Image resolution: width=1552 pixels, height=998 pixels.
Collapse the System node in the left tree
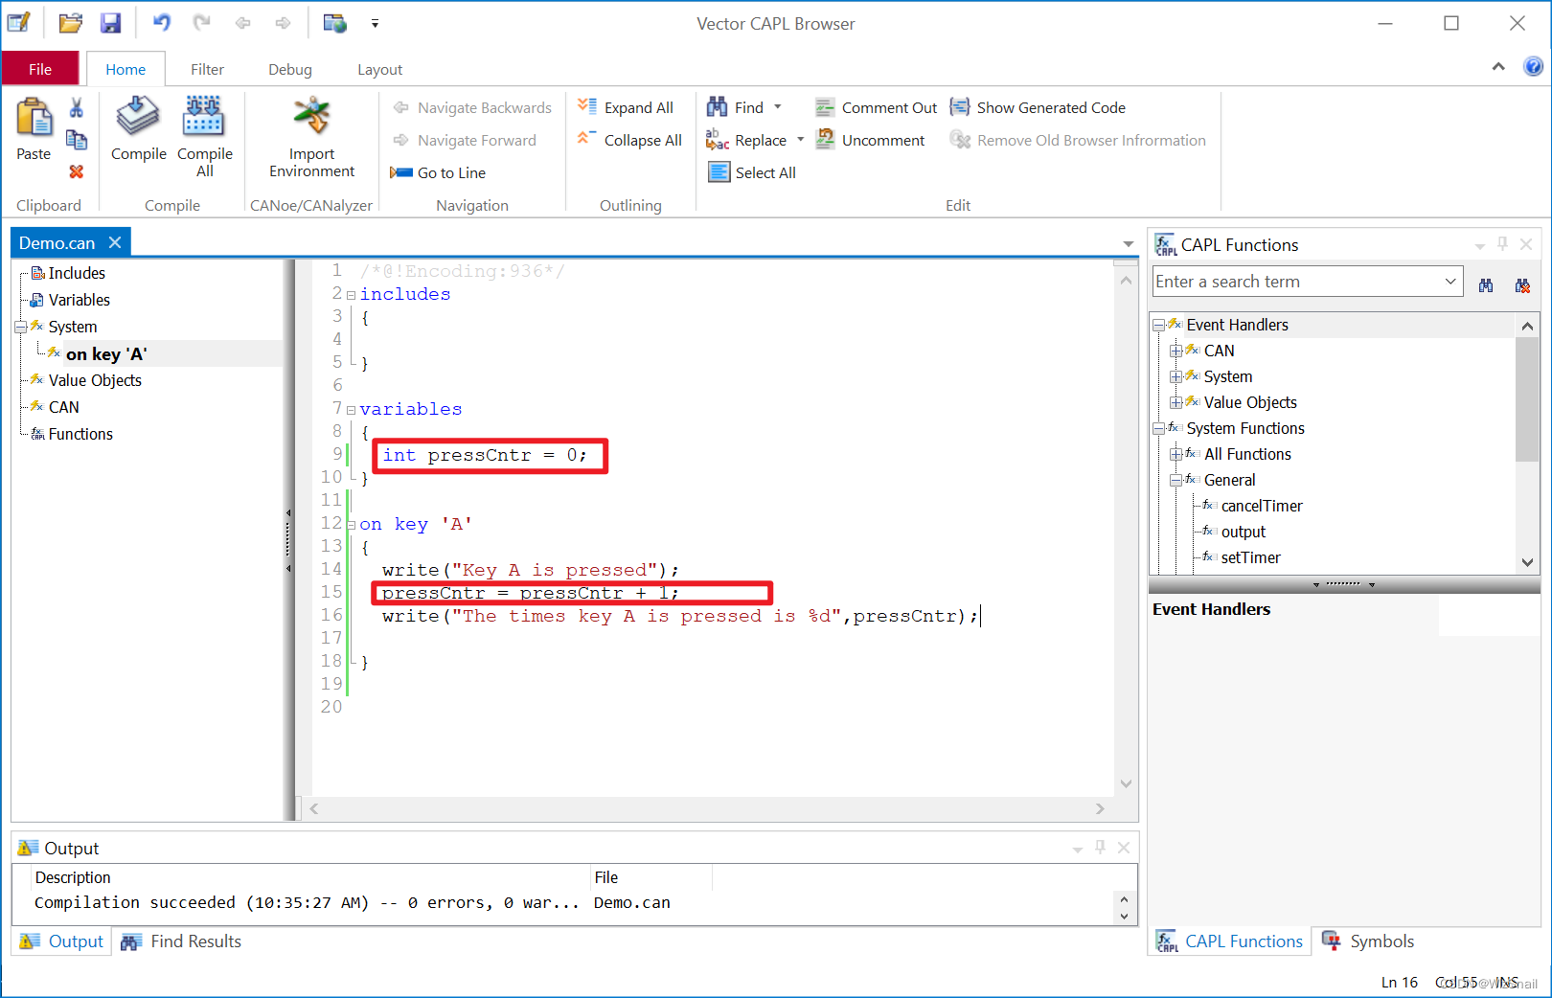[x=20, y=327]
